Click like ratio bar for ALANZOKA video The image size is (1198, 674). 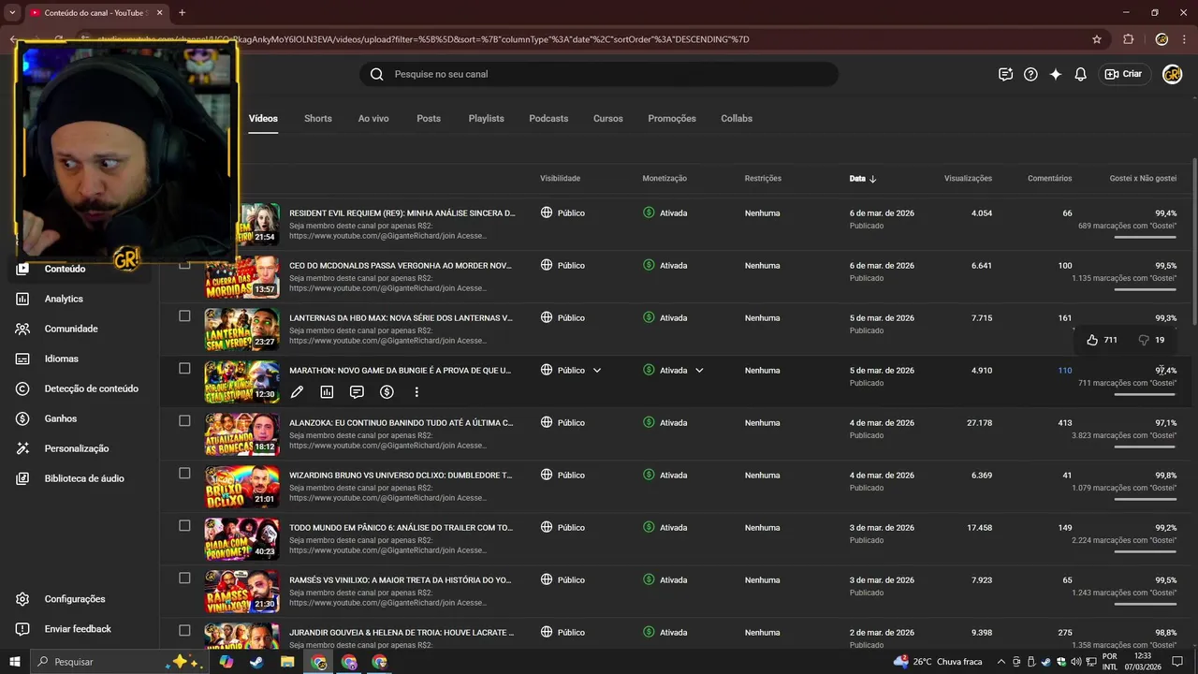[x=1146, y=447]
